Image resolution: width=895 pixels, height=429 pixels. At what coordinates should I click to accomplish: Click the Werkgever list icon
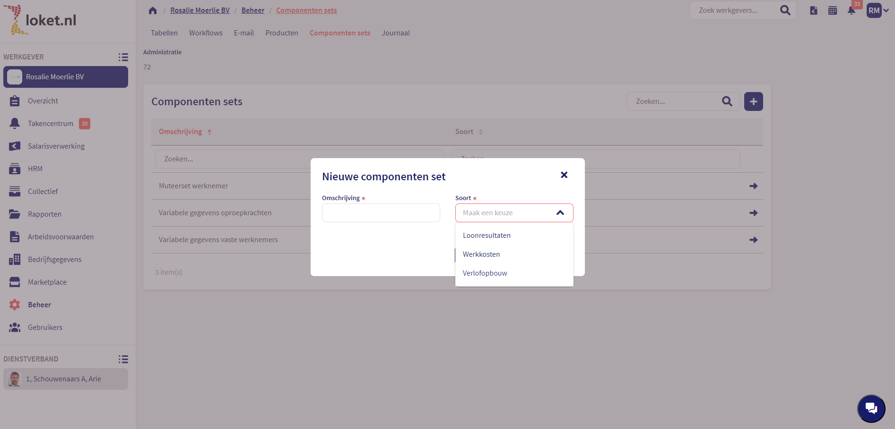coord(123,57)
